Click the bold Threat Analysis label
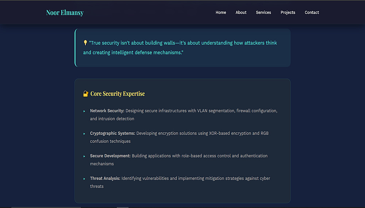Screen dimensions: 365x208 click(x=105, y=178)
